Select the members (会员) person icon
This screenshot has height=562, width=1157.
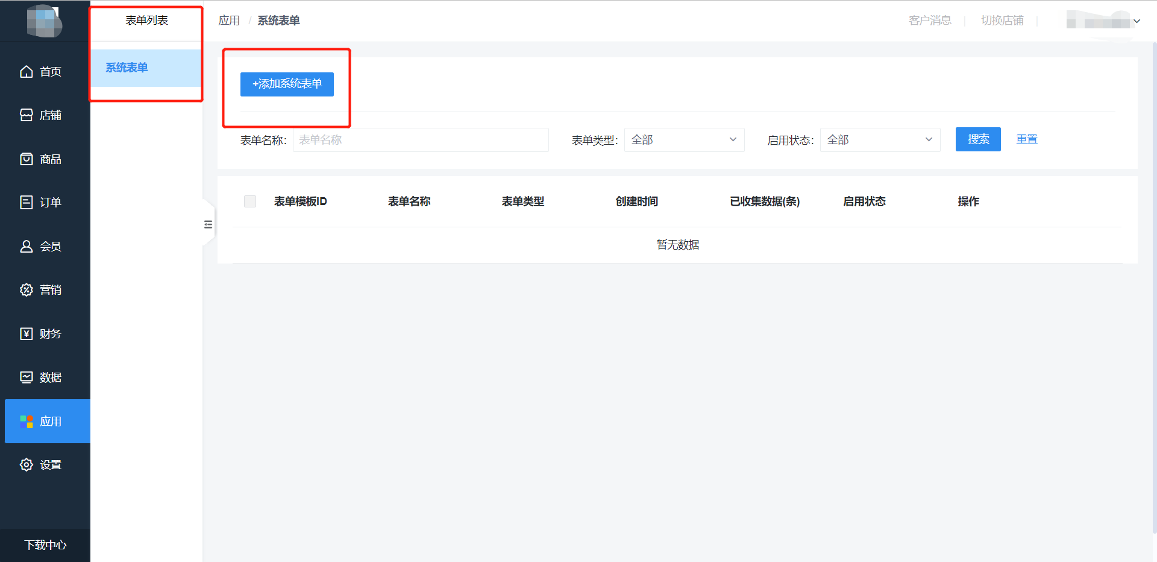(27, 247)
